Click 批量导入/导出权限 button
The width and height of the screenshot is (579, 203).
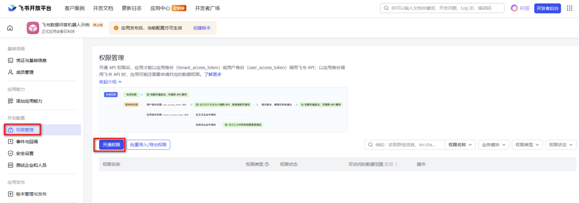[148, 145]
